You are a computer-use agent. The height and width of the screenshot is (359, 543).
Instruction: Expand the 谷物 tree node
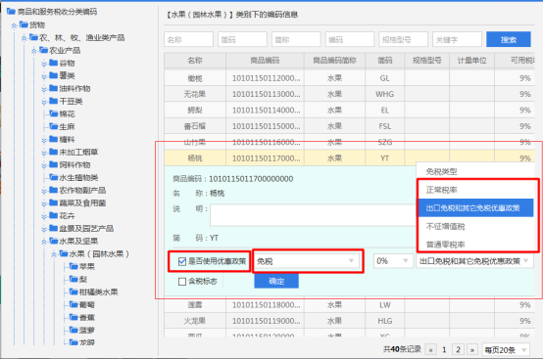44,64
